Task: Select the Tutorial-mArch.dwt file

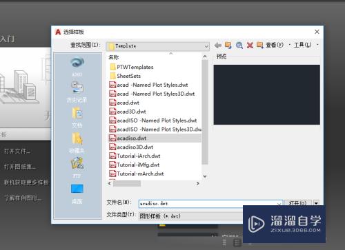Action: [x=137, y=174]
